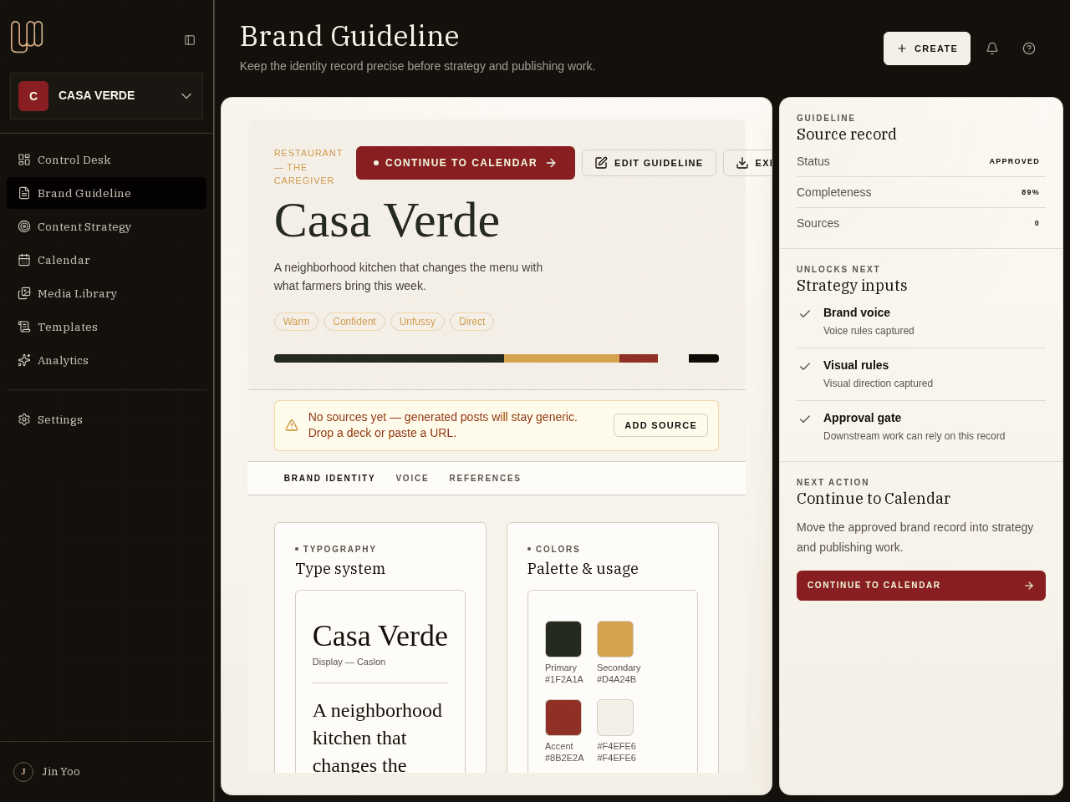Viewport: 1070px width, 802px height.
Task: Click the Content Strategy target icon
Action: (24, 226)
